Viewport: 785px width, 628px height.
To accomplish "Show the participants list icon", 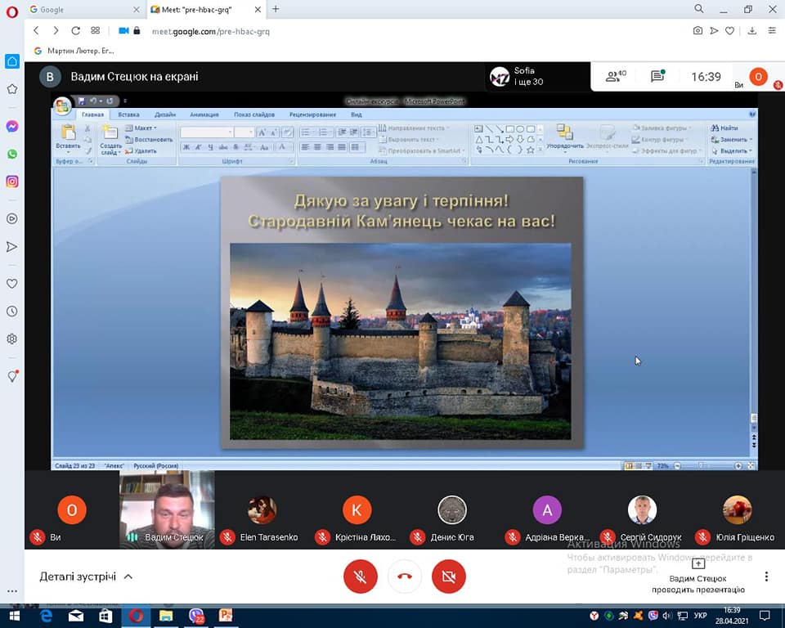I will click(x=615, y=77).
